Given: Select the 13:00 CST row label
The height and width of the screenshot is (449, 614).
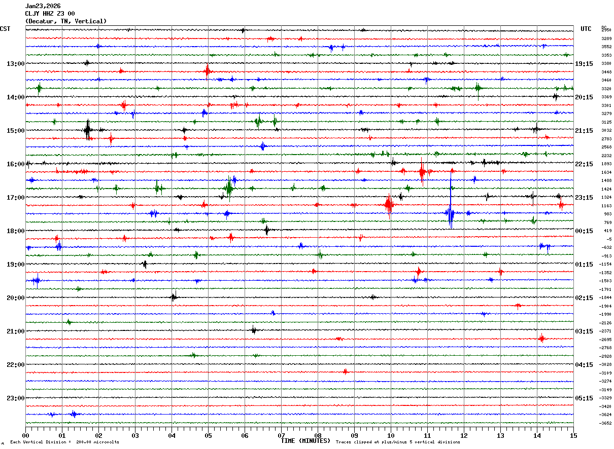Looking at the screenshot, I should coord(15,64).
